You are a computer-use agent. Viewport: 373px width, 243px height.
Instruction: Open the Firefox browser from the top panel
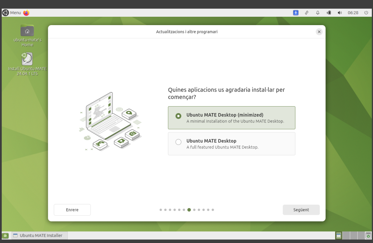[x=26, y=13]
